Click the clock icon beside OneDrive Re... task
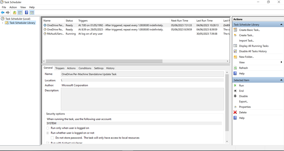Screen dimensions: 284x151 [x=45, y=30]
